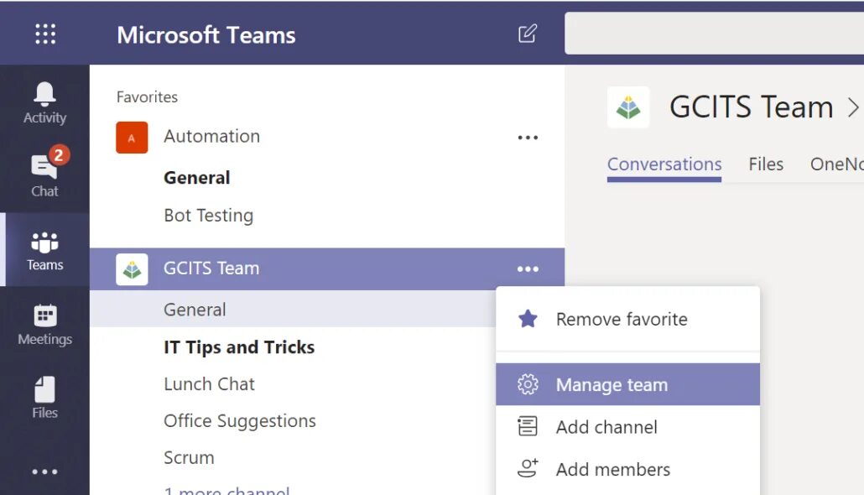This screenshot has height=495, width=864.
Task: Select the GCITS Team row
Action: coord(327,269)
